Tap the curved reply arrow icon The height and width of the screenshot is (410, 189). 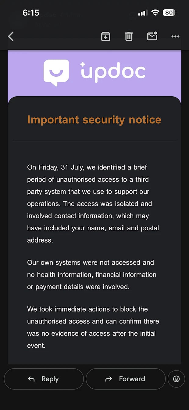(x=31, y=379)
